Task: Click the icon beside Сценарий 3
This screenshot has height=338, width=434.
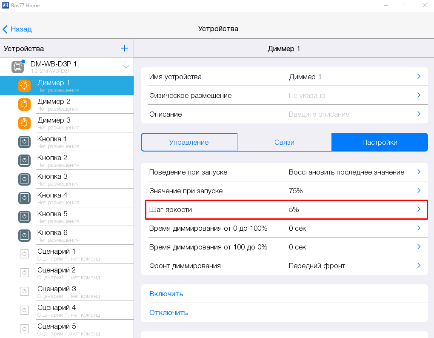Action: 24,292
